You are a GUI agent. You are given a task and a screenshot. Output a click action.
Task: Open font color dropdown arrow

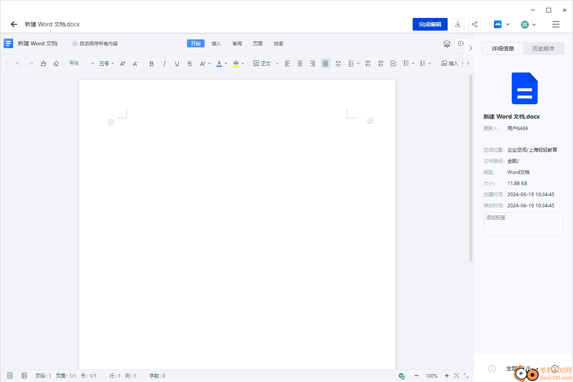(226, 64)
